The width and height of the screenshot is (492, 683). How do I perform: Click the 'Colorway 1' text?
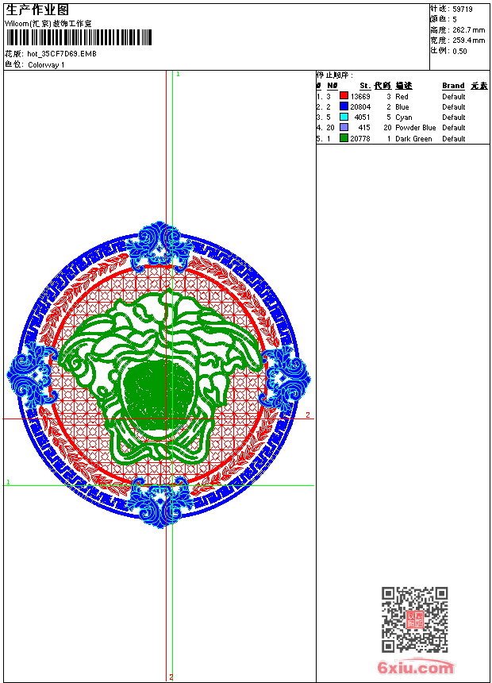point(46,65)
